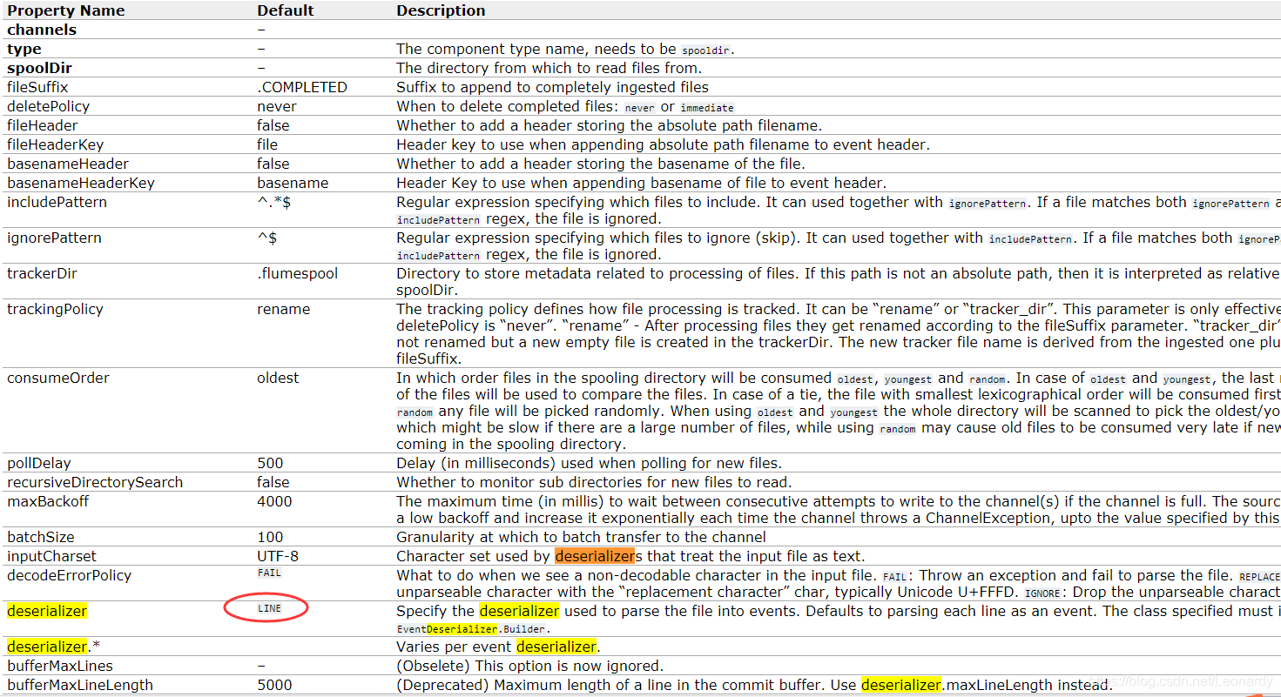1281x697 pixels.
Task: Click the 'inputCharset' property cell
Action: click(x=52, y=556)
